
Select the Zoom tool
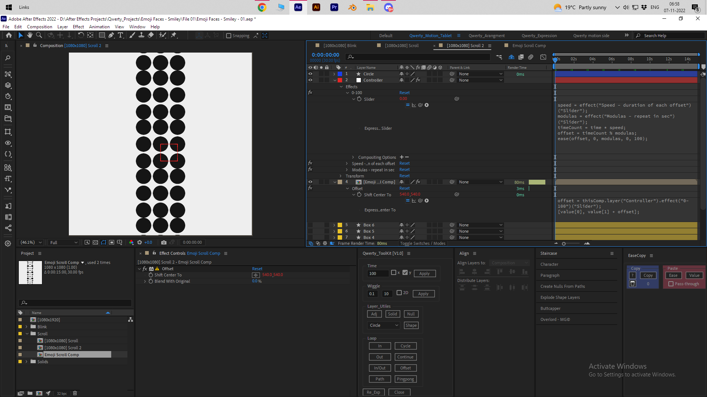click(x=39, y=35)
